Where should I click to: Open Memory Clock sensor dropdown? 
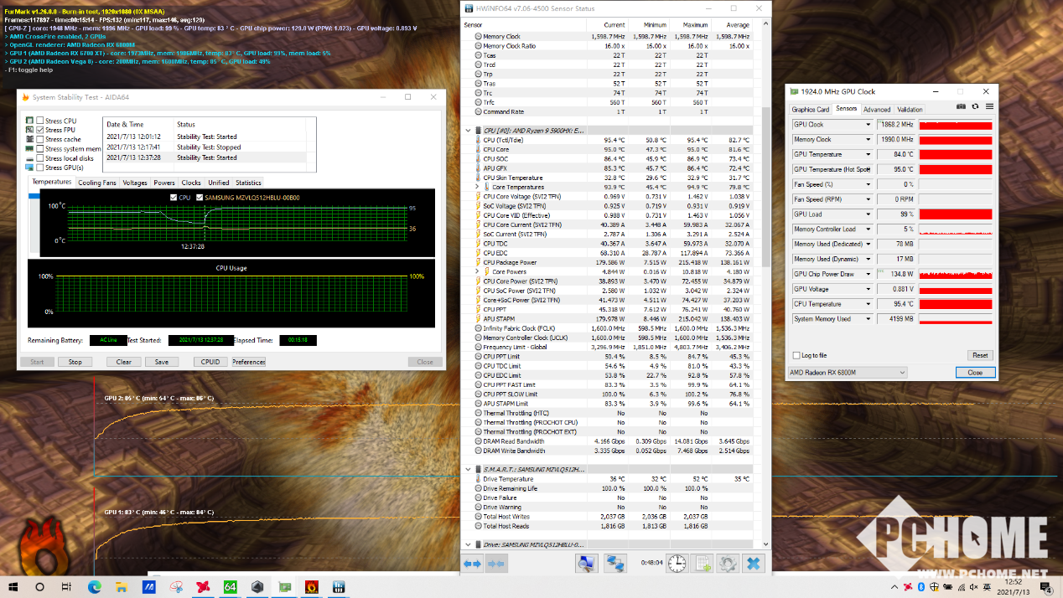[x=869, y=140]
